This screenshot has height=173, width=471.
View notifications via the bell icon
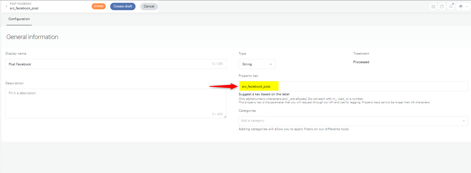coord(451,6)
